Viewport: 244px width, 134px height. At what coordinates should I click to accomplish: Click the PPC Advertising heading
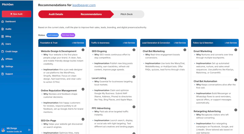101,108
